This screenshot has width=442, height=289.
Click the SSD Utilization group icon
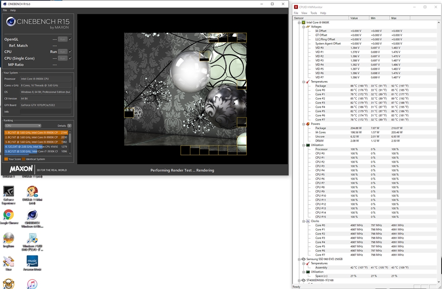(308, 272)
